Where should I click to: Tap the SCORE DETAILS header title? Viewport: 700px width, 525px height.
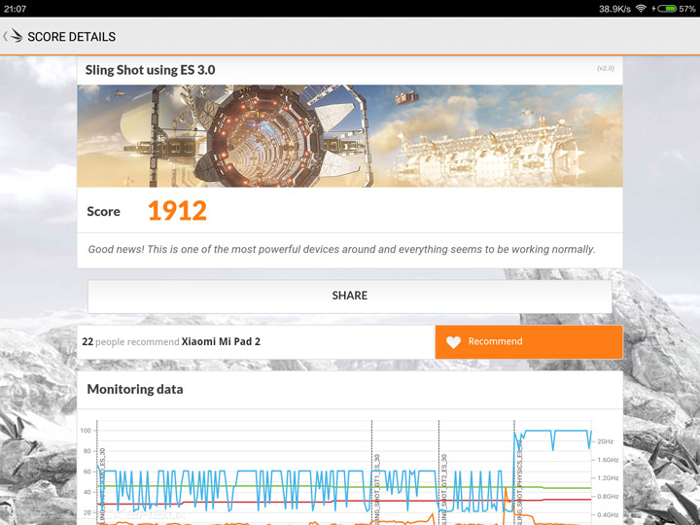(x=71, y=37)
